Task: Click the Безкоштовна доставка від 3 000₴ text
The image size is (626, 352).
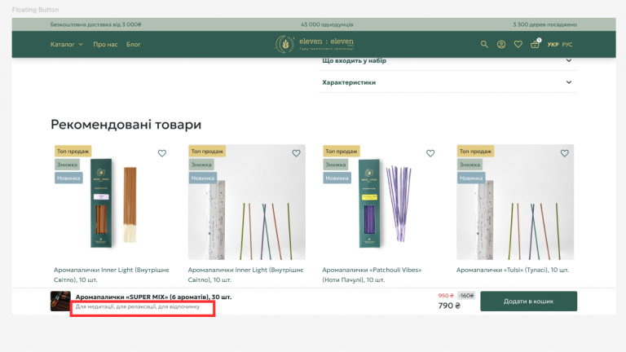Action: pos(96,24)
